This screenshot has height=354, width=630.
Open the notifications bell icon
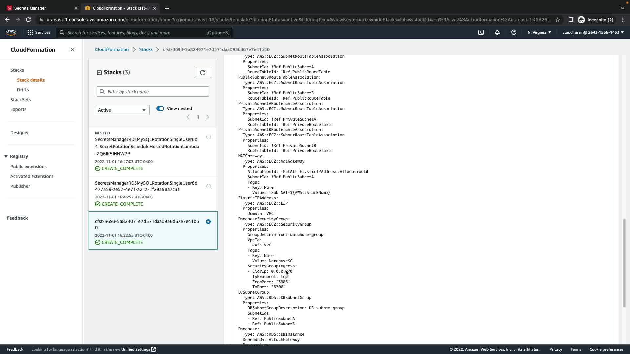[x=497, y=32]
